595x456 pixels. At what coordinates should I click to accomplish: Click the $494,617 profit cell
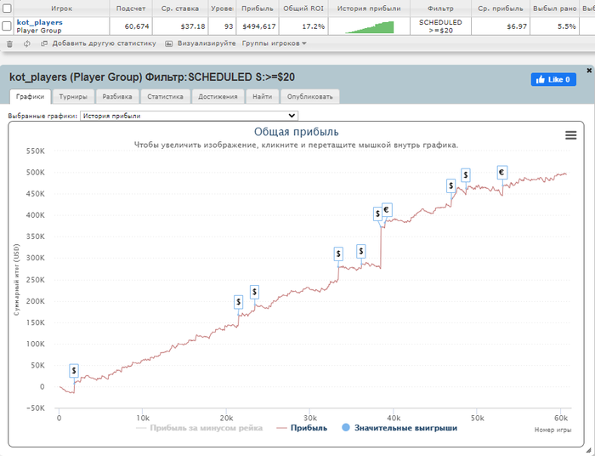(258, 26)
